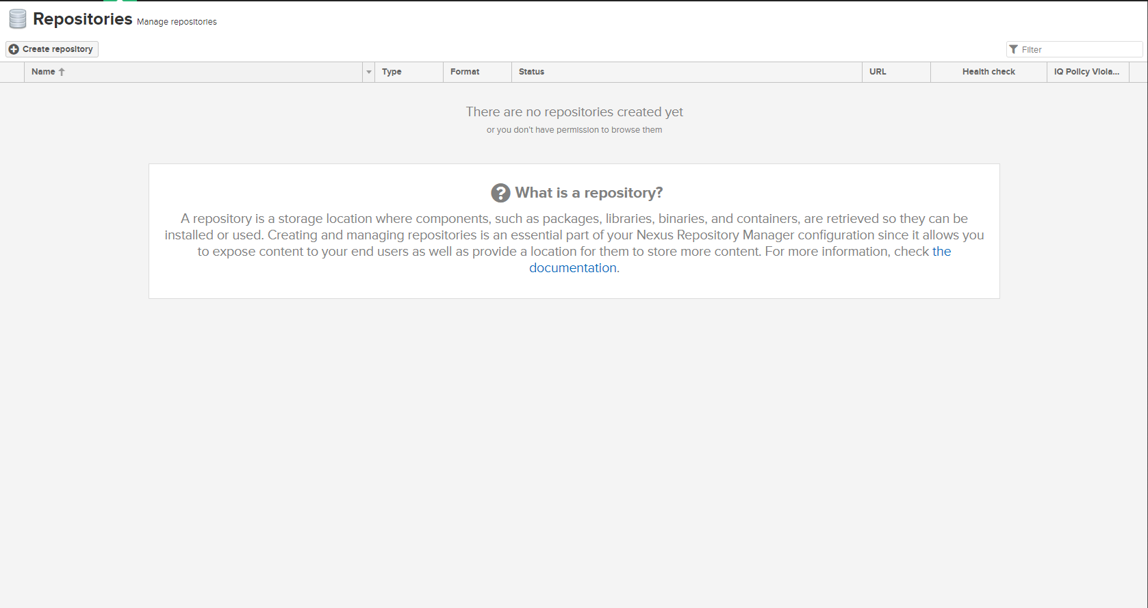
Task: Open the documentation link
Action: point(572,268)
